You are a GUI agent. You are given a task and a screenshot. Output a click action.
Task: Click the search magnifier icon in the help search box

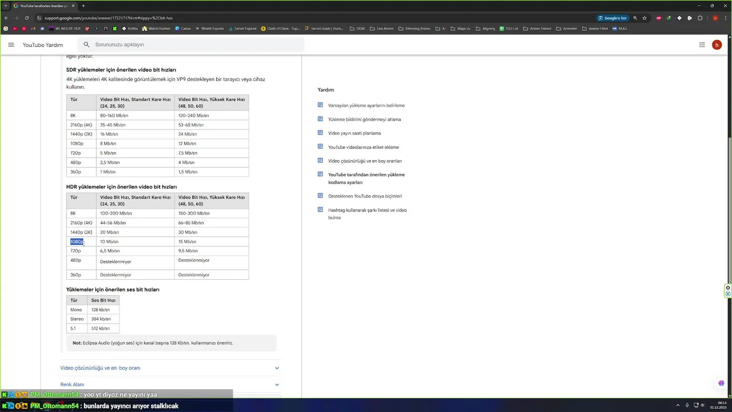86,45
